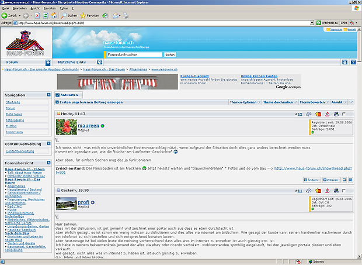The width and height of the screenshot is (362, 265).
Task: Open the Thema bewerten dropdown
Action: tap(314, 102)
